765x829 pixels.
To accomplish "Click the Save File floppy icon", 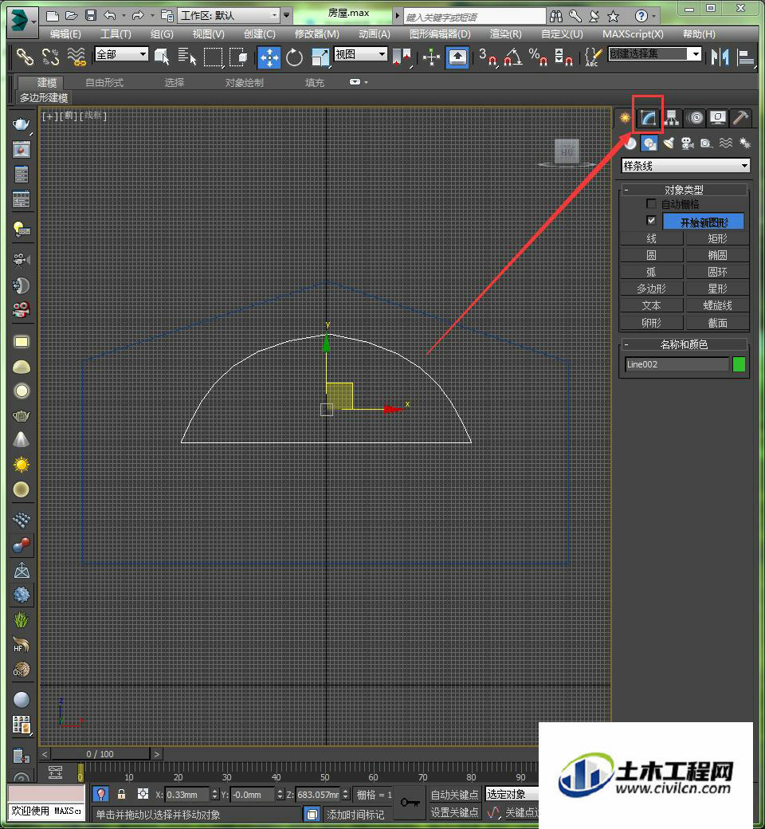I will 91,15.
